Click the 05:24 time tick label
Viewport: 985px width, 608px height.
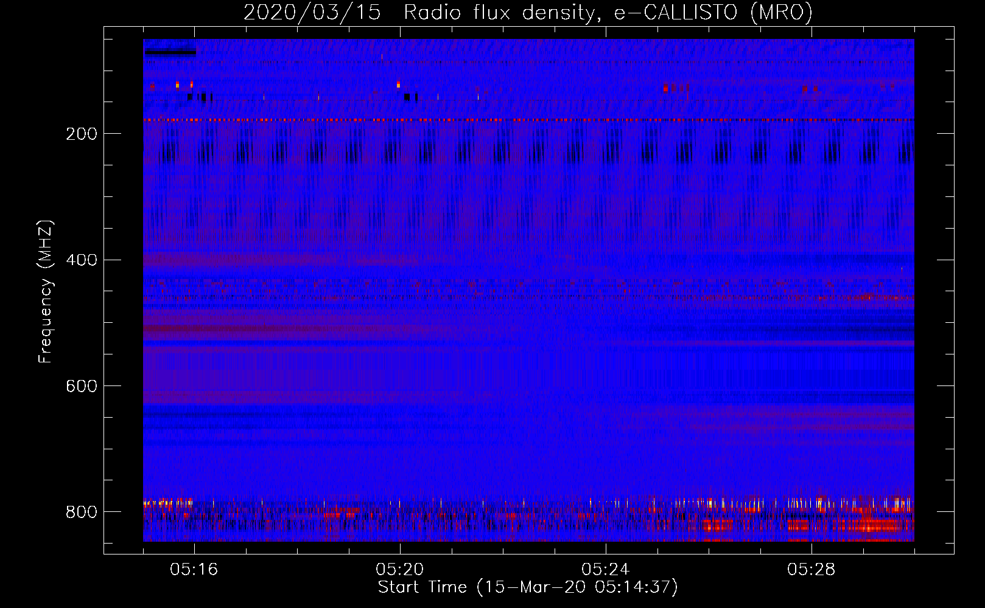[x=606, y=570]
